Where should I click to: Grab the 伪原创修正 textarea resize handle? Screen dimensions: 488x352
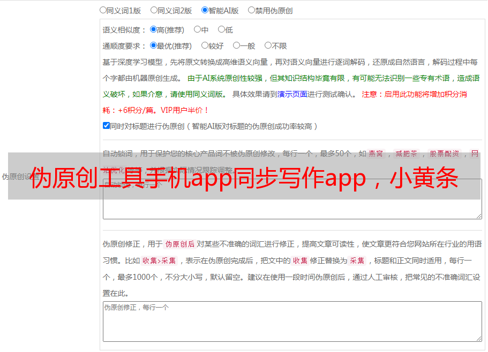[479, 339]
